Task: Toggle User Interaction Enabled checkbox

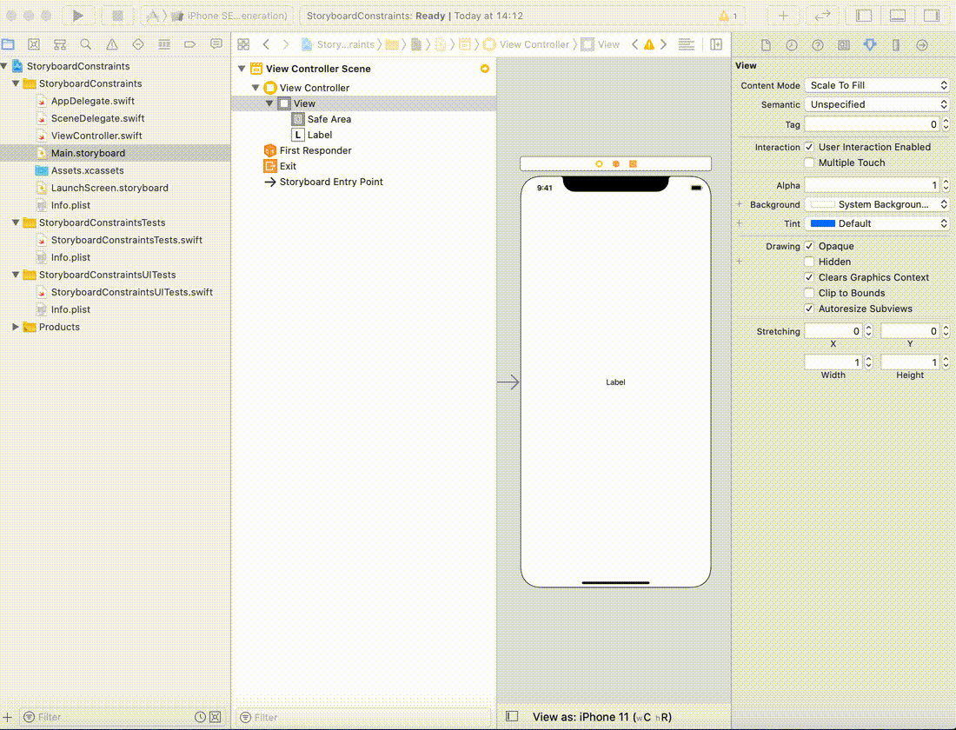Action: [x=809, y=147]
